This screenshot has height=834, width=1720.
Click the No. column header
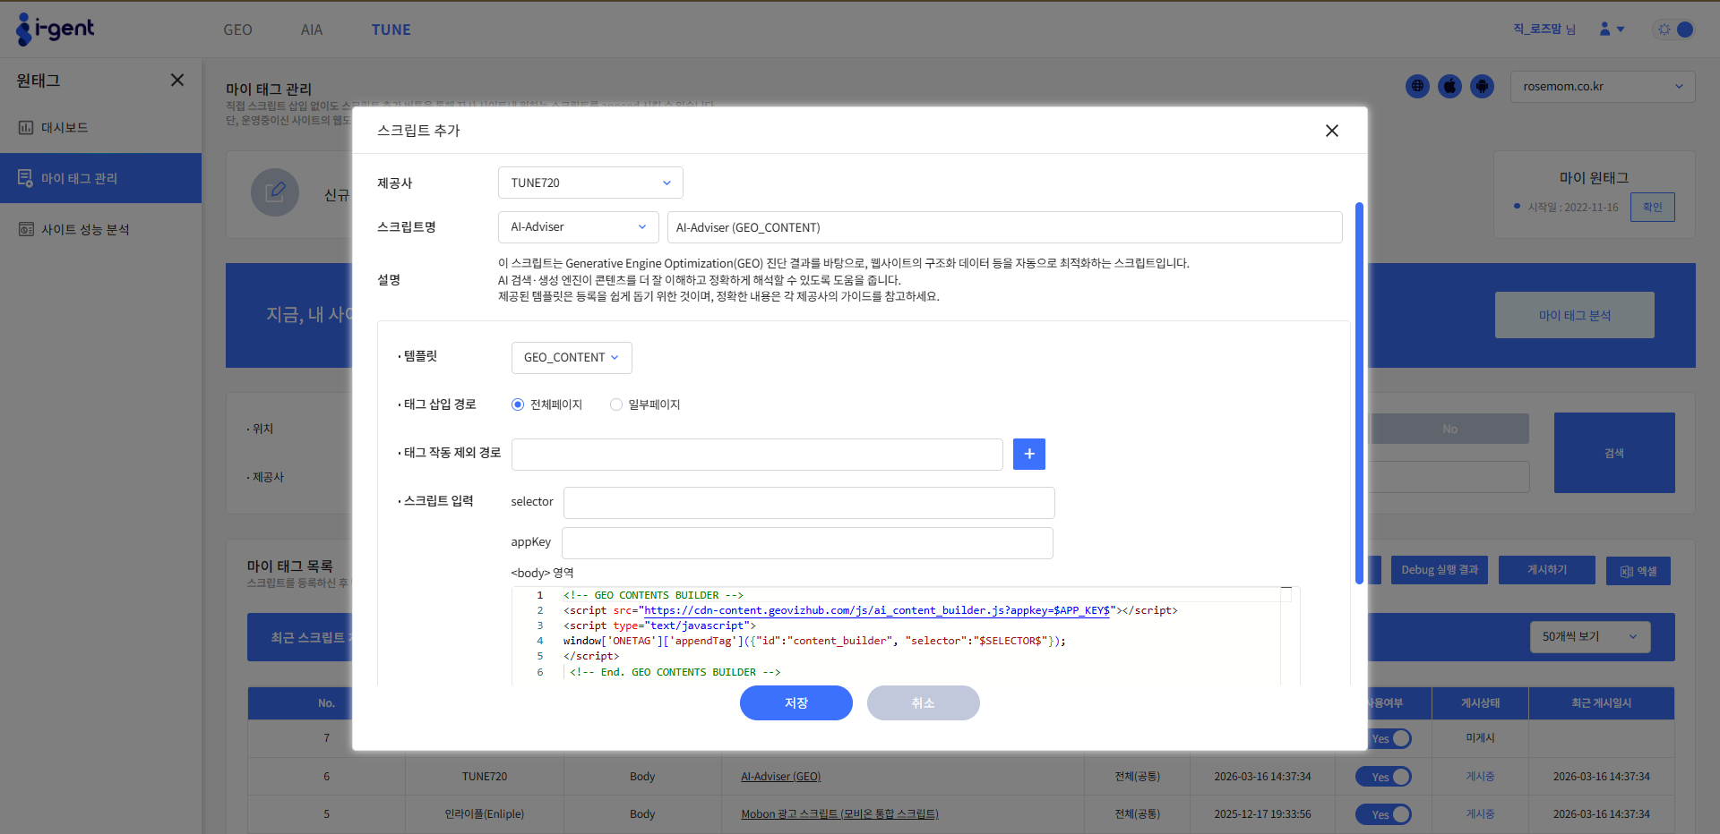[327, 703]
